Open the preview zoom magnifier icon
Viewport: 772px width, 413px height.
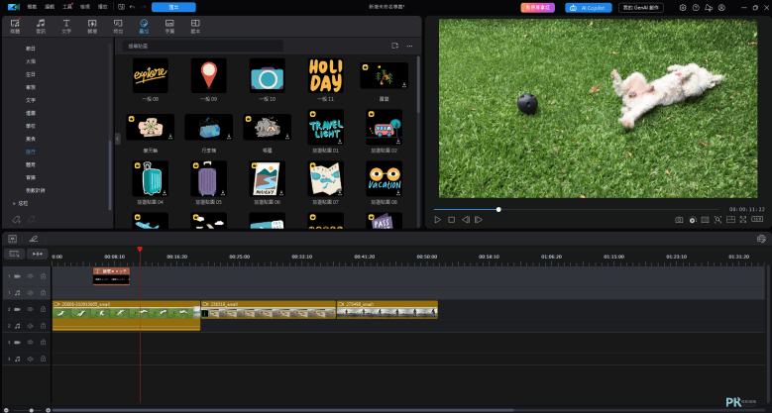click(717, 220)
